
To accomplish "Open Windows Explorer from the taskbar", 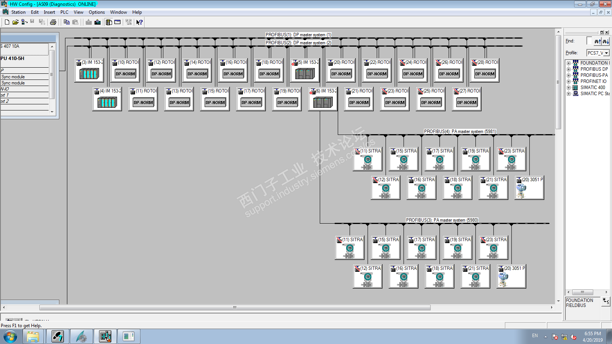I will pyautogui.click(x=33, y=337).
